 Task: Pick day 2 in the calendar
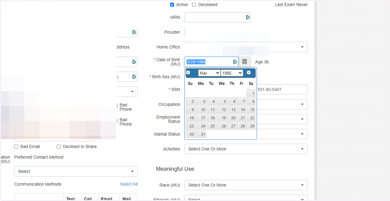pos(190,101)
